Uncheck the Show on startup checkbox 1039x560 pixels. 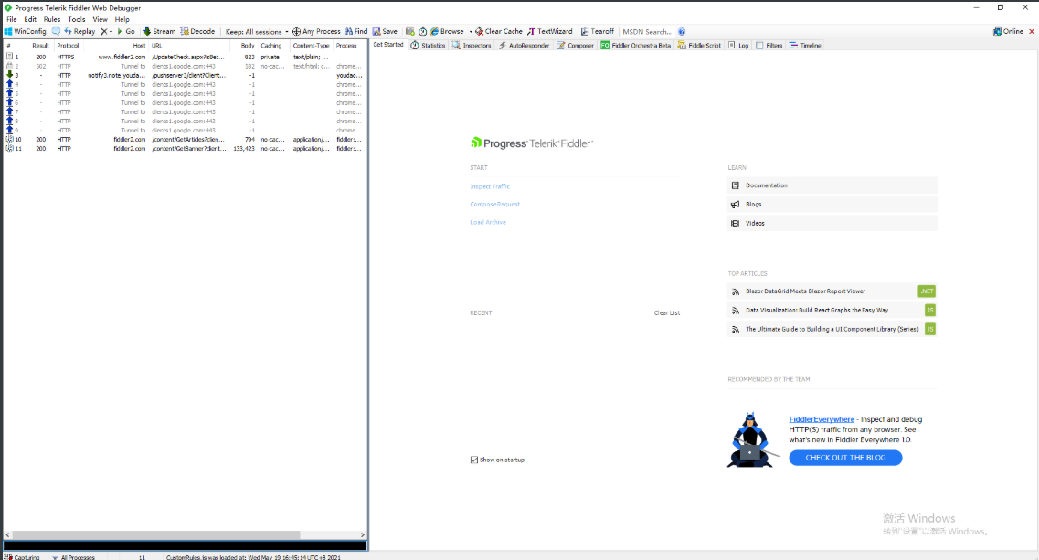click(x=473, y=460)
